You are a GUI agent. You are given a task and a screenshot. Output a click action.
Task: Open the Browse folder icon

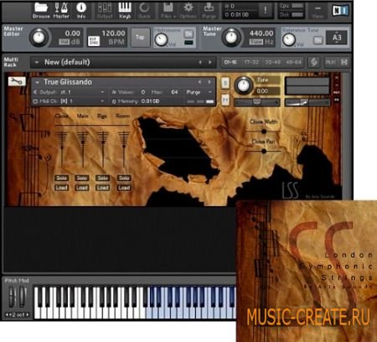coord(41,10)
